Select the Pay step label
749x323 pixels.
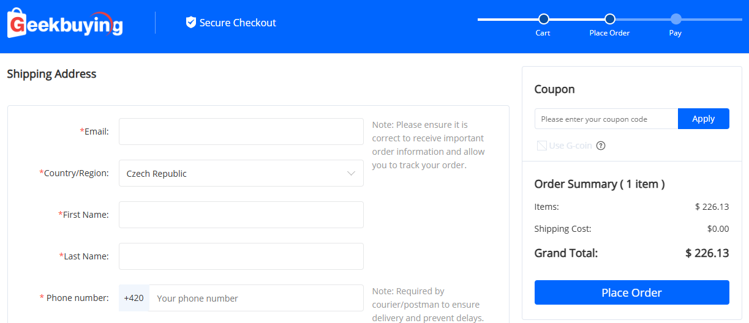click(x=675, y=33)
